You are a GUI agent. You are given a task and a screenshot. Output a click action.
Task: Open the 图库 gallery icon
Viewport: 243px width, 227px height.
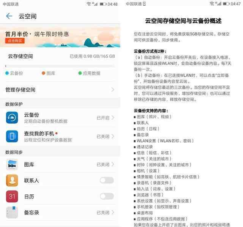coord(12,164)
